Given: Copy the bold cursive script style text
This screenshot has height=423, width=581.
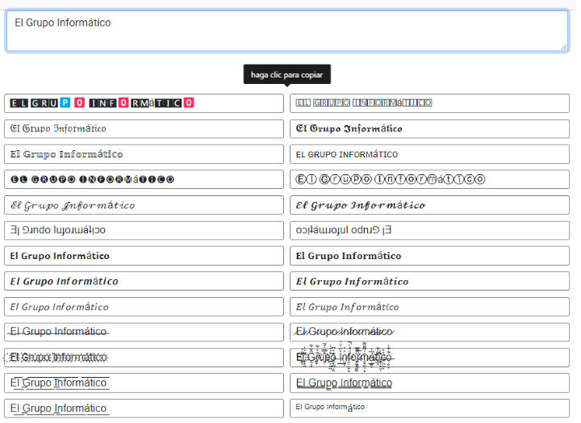Looking at the screenshot, I should pos(429,205).
